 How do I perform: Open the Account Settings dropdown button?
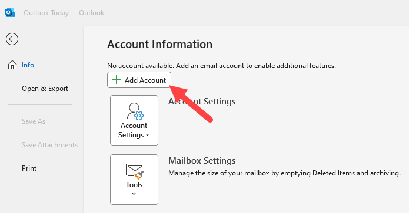(134, 120)
